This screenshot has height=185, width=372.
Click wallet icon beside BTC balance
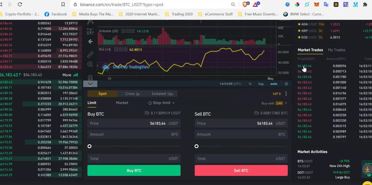256,113
